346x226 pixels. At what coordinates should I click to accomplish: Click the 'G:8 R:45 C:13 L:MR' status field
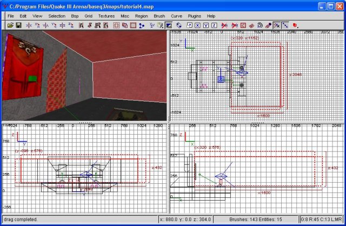[321, 220]
